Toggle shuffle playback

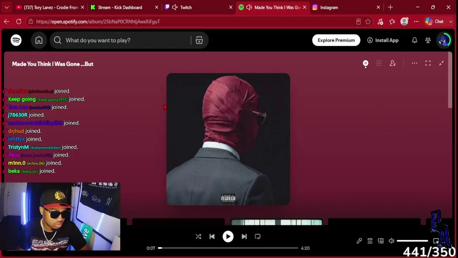[x=198, y=236]
